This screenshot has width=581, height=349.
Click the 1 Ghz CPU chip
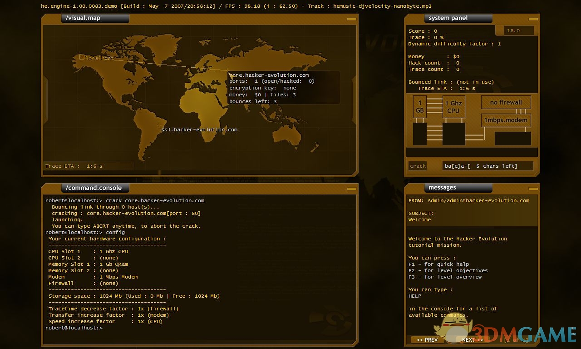click(453, 107)
